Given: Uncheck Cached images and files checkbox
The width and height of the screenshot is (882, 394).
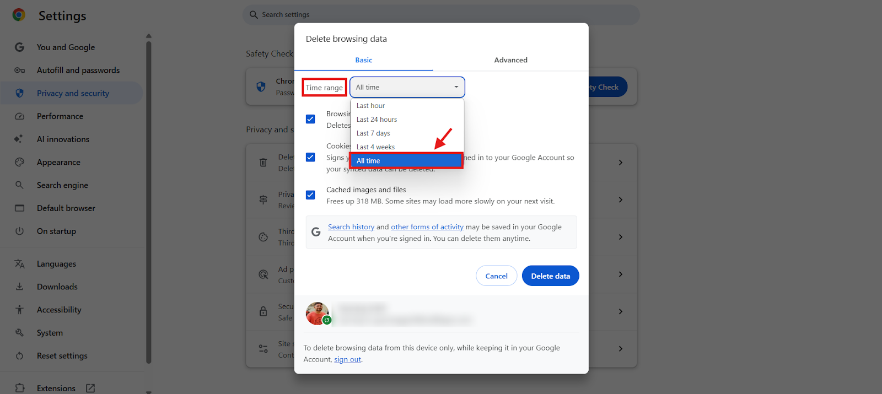Looking at the screenshot, I should pyautogui.click(x=310, y=195).
